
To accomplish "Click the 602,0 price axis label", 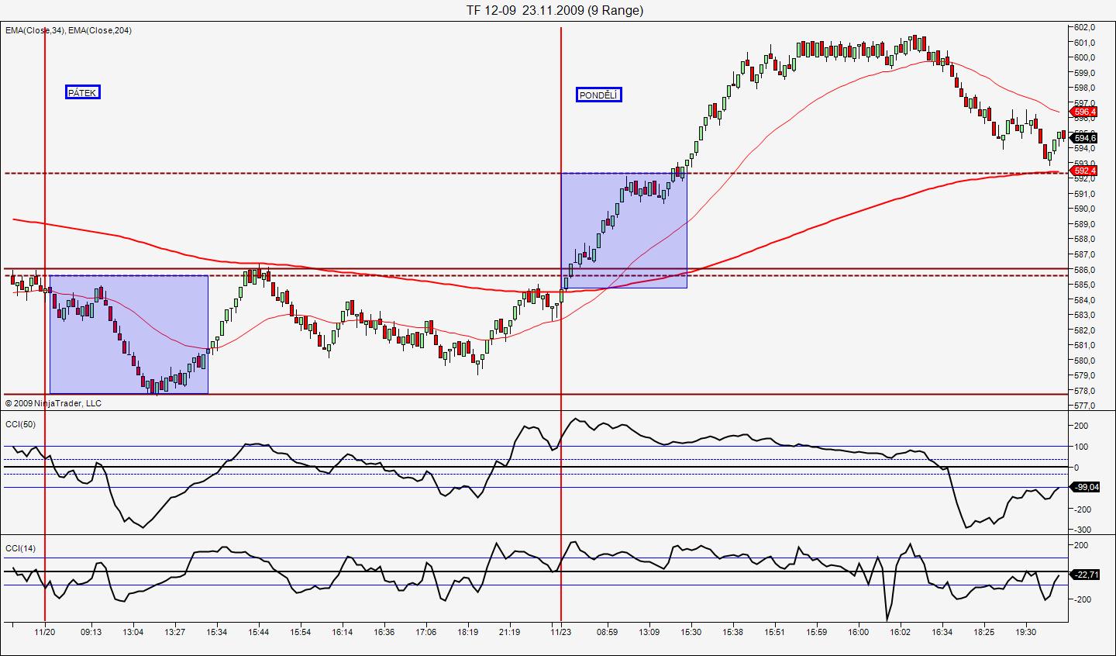I will pos(1084,27).
